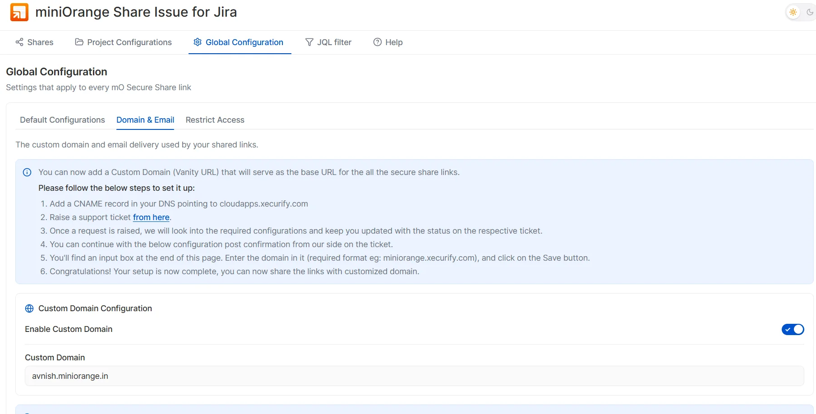Click the 'Enable Custom Domain' label
Screen dimensions: 816x414
69,329
